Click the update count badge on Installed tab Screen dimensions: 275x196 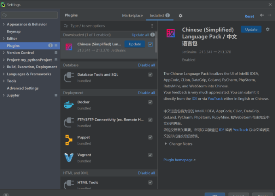[168, 15]
